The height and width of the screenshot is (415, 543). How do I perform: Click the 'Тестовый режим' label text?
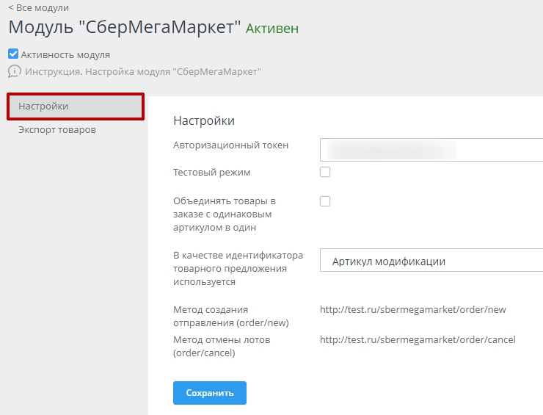[211, 173]
